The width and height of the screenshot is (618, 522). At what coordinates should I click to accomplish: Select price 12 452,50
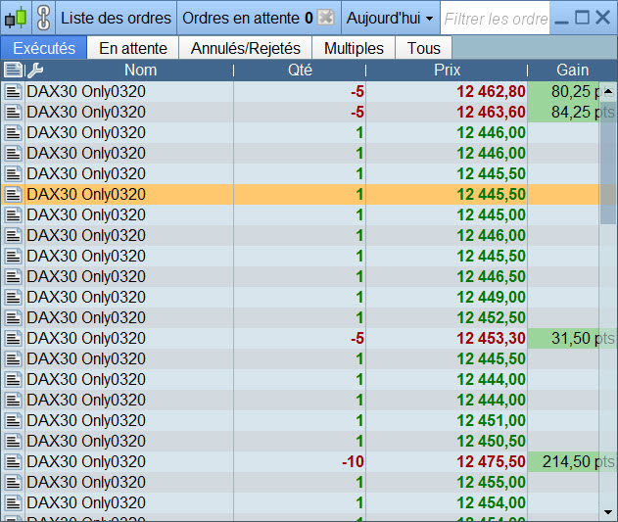coord(491,317)
